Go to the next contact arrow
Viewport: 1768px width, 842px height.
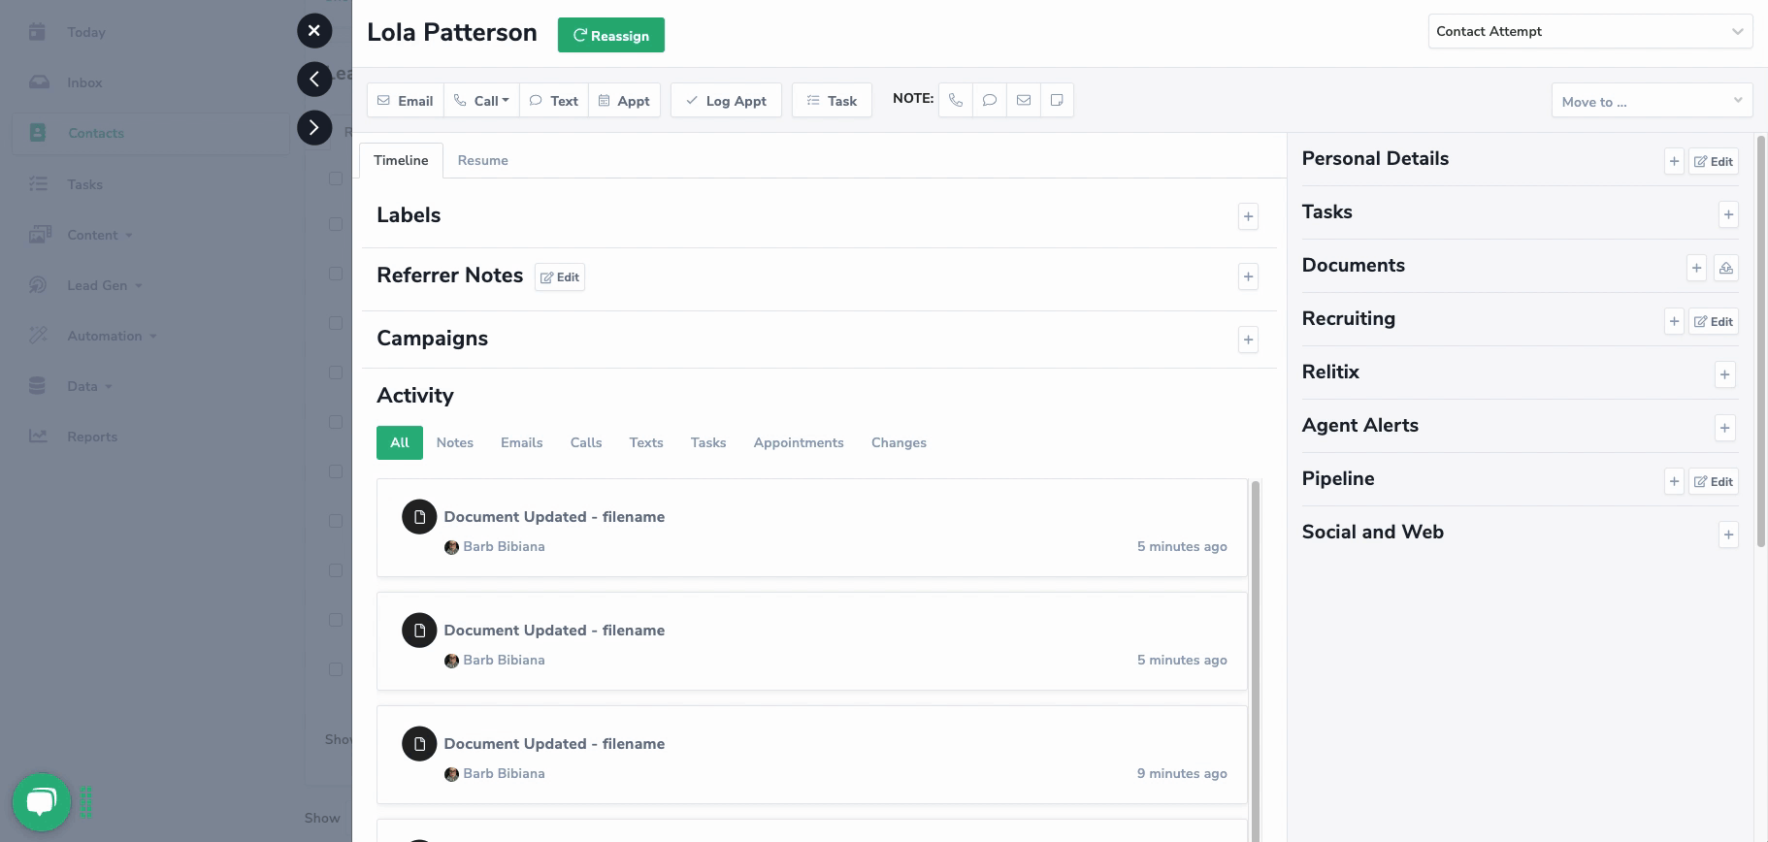click(314, 128)
